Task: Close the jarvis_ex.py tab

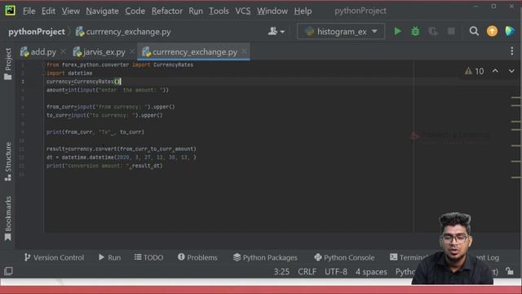Action: point(132,51)
